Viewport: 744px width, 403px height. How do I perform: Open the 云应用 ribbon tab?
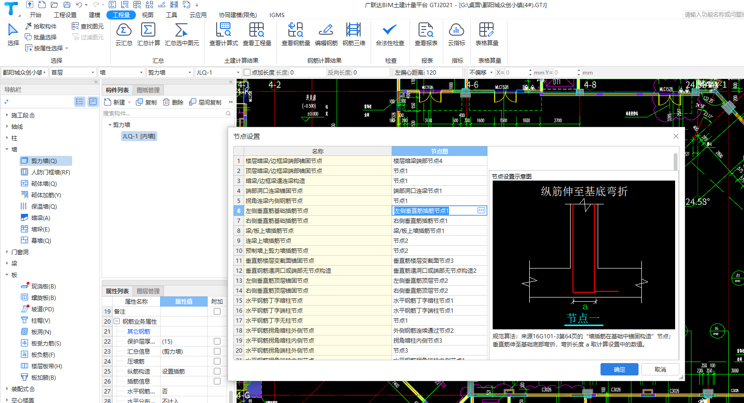point(198,15)
